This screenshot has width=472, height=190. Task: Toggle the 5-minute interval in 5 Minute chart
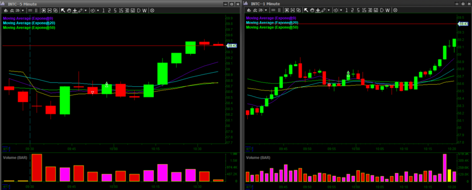pos(114,10)
